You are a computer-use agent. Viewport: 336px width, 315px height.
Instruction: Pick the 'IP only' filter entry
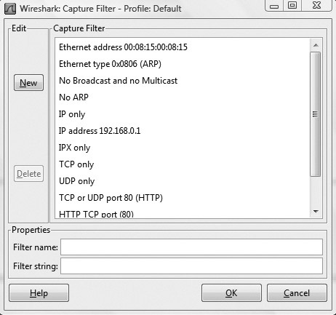coord(183,114)
